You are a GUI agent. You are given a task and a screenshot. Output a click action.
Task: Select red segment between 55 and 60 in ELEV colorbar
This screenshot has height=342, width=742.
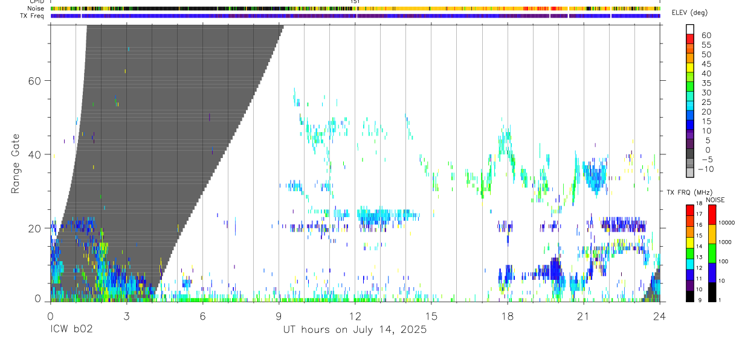point(690,39)
